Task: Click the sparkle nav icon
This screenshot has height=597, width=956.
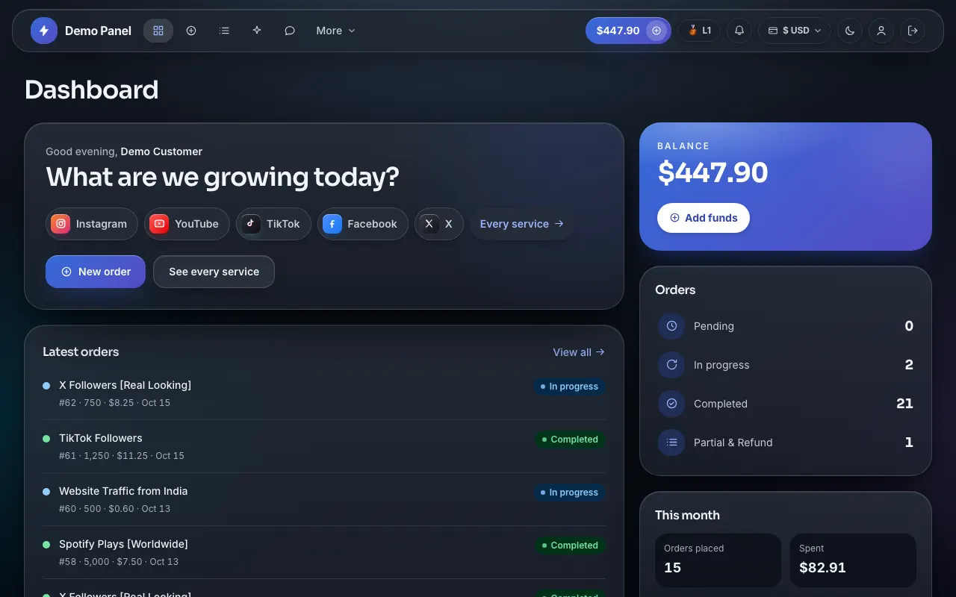Action: 257,31
